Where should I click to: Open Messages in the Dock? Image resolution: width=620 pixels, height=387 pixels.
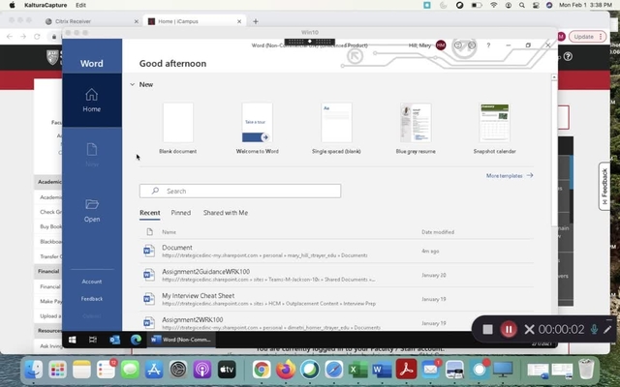130,370
